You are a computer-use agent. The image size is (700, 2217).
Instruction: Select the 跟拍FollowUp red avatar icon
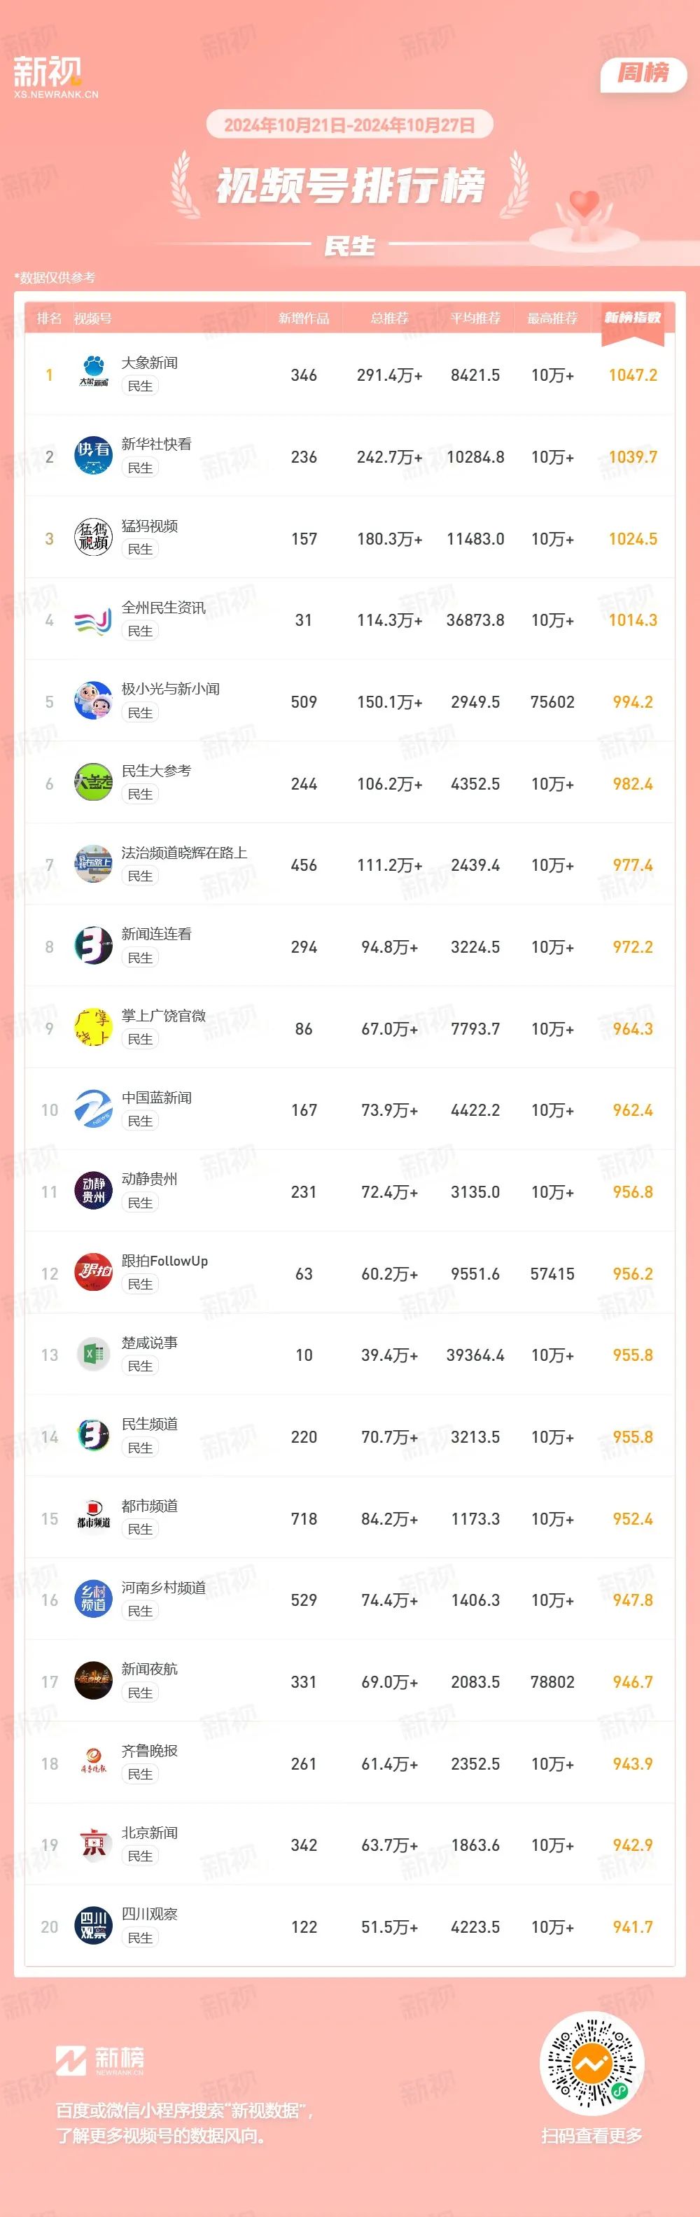[93, 1273]
